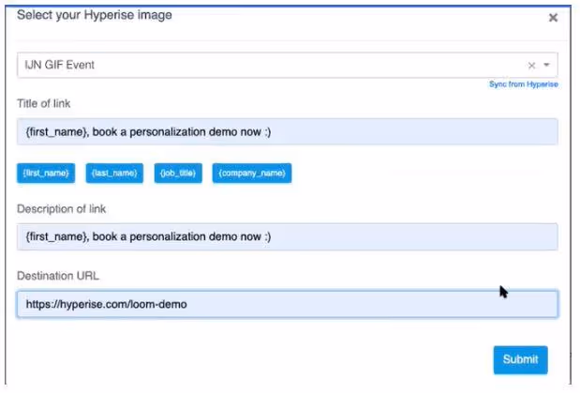Insert the {company_name} variable tag
The image size is (580, 393).
[252, 173]
